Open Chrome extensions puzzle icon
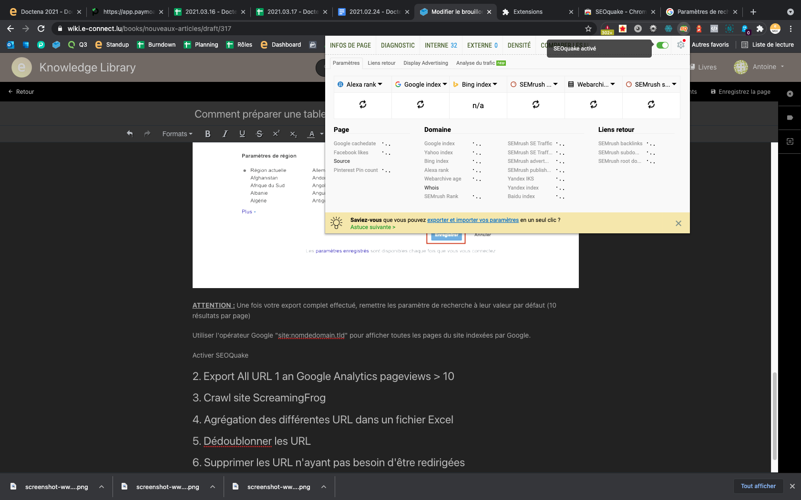 coord(760,29)
